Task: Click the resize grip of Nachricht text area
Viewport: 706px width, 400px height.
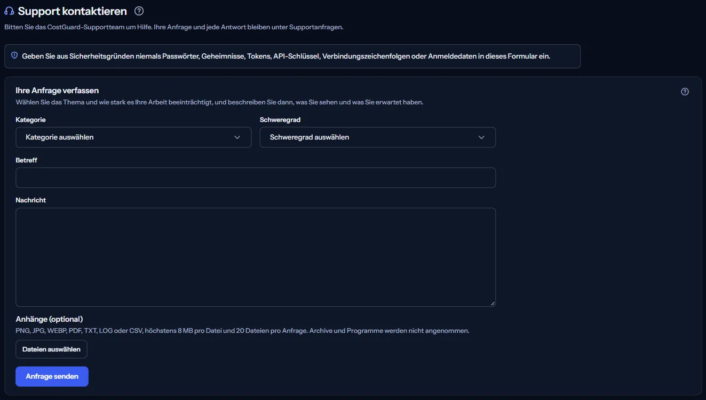Action: pyautogui.click(x=492, y=303)
